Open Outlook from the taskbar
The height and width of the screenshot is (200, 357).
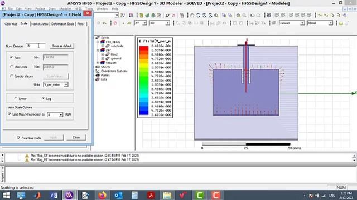point(118,195)
